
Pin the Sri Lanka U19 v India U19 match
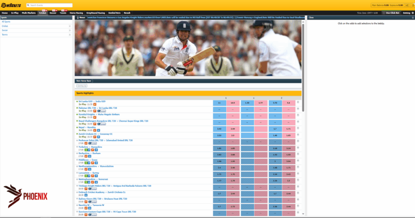tap(298, 102)
